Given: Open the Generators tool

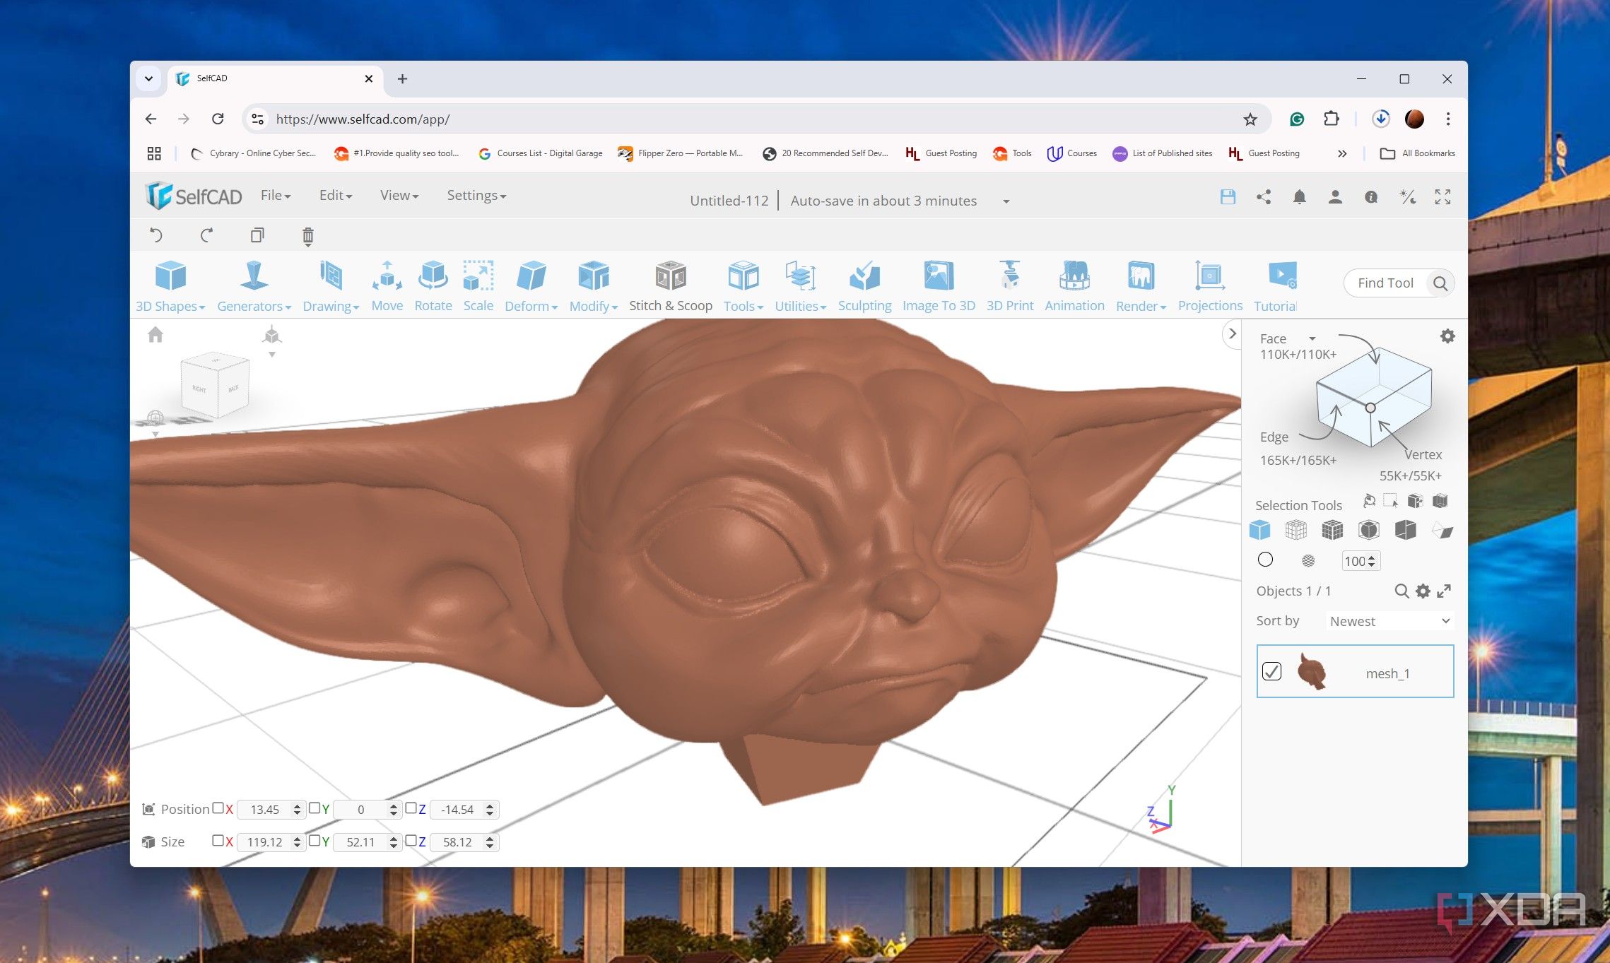Looking at the screenshot, I should click(x=254, y=286).
